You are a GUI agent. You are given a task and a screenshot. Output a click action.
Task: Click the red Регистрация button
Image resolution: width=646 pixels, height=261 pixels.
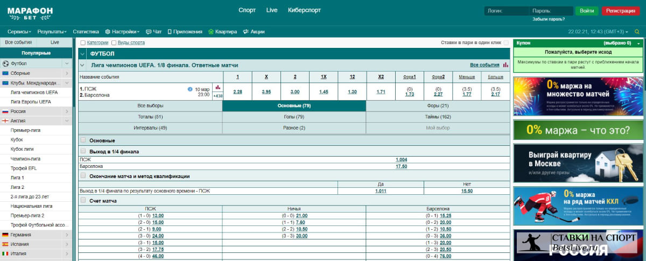pos(620,11)
